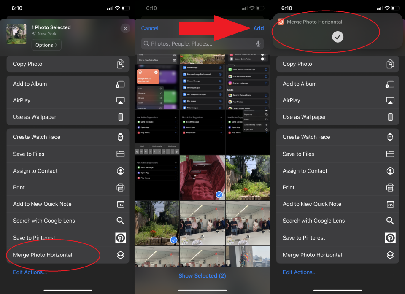Tap the checkmark in the Merge Photo Horizontal banner
This screenshot has width=405, height=294.
337,37
